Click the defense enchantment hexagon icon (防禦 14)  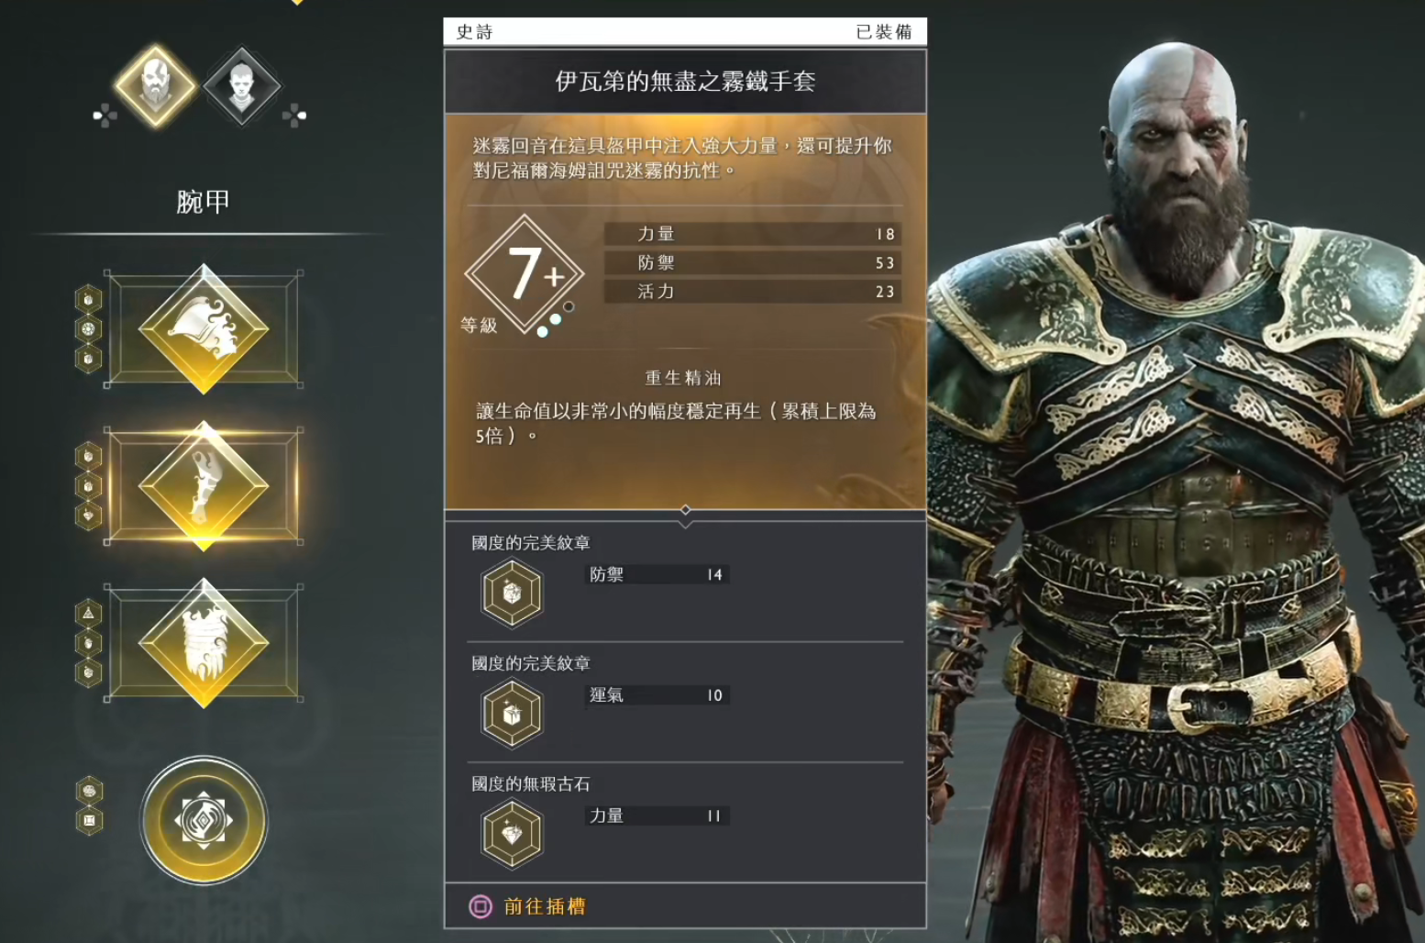512,594
